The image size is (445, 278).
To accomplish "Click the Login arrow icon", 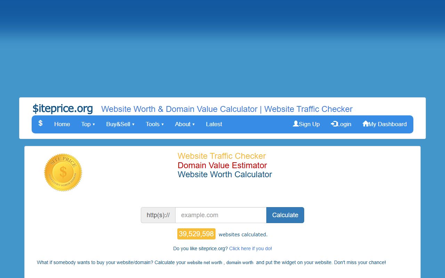I will [334, 124].
